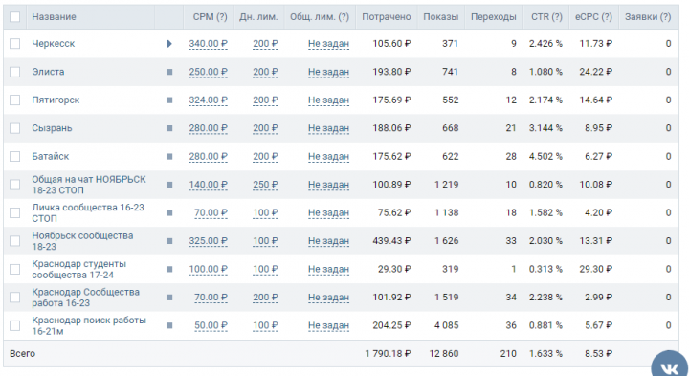This screenshot has width=689, height=376.
Task: Open Краснодар поиск работы 16-21м ad
Action: pos(89,325)
